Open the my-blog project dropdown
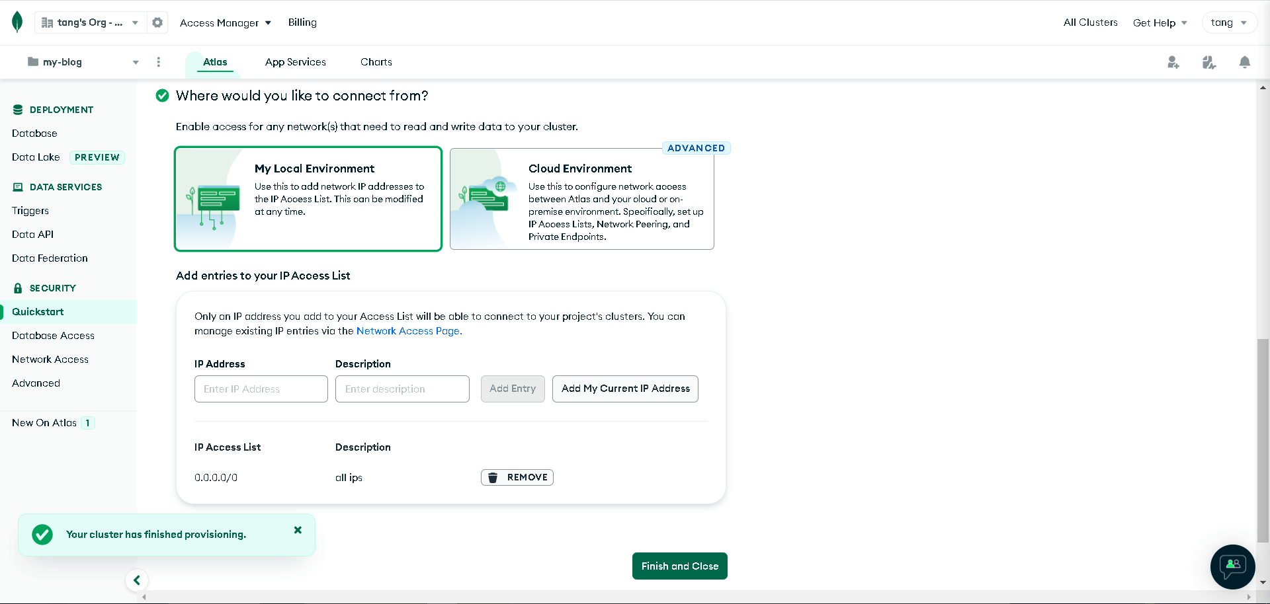The width and height of the screenshot is (1270, 604). pos(83,62)
